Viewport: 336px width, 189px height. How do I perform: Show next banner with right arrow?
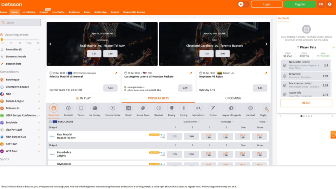(266, 44)
